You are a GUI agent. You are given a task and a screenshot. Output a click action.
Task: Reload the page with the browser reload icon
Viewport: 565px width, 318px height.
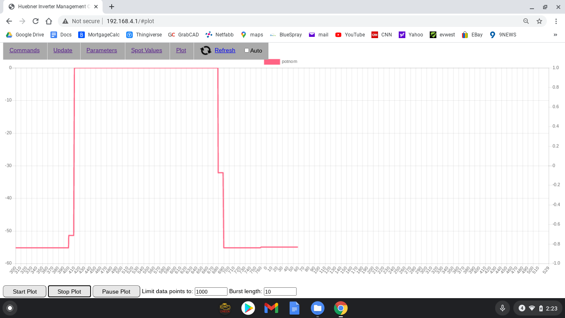[x=36, y=21]
